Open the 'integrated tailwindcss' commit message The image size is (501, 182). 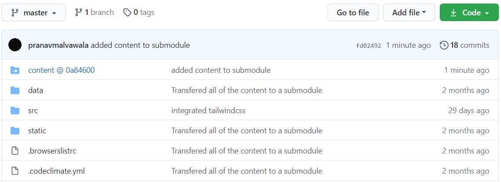208,111
